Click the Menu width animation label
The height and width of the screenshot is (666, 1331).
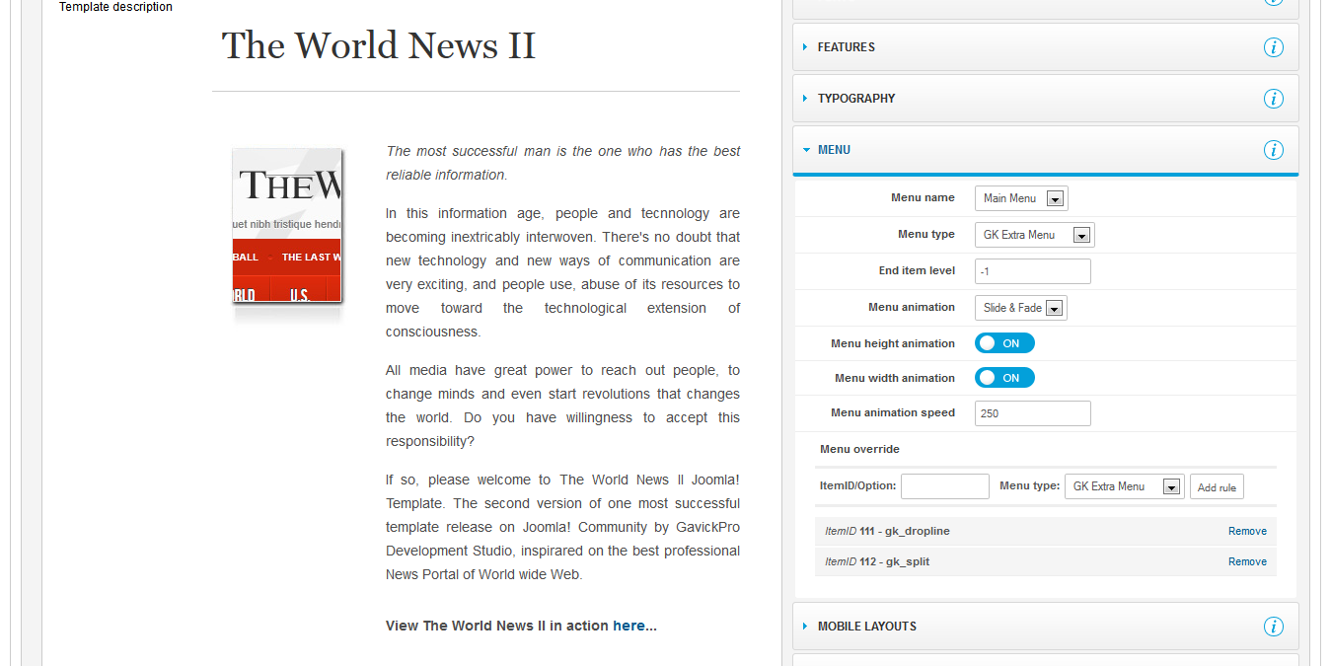[895, 378]
